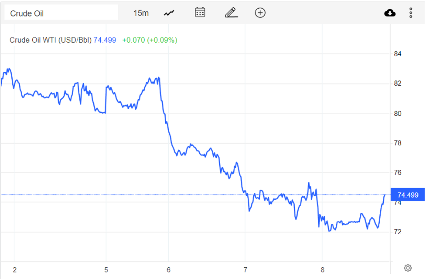Click the date label 7 on time axis
426x279 pixels.
point(245,269)
